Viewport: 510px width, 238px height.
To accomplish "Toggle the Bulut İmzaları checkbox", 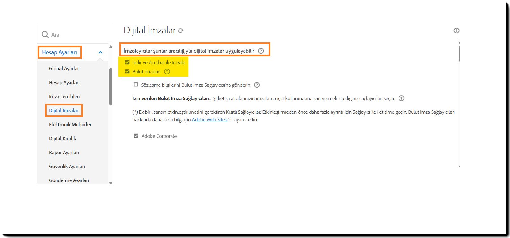I will 127,71.
